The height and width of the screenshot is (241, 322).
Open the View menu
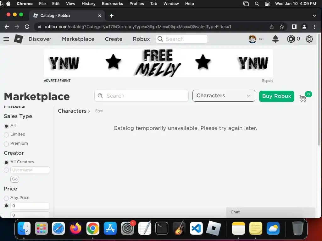(x=71, y=4)
